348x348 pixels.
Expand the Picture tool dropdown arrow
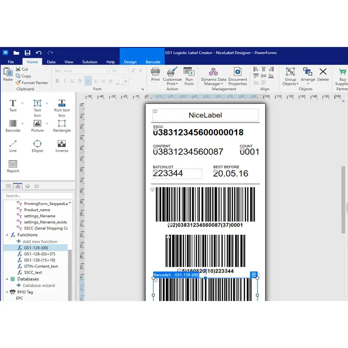pyautogui.click(x=47, y=123)
